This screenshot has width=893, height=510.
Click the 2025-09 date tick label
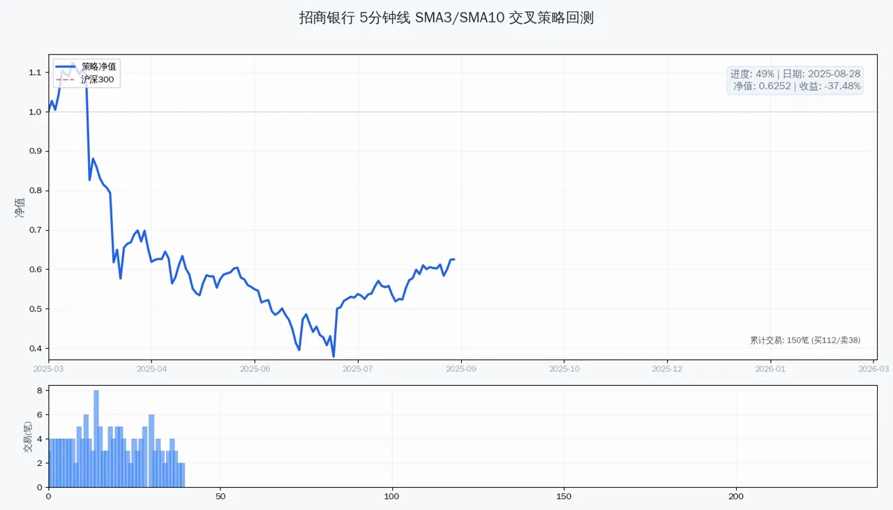461,368
